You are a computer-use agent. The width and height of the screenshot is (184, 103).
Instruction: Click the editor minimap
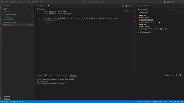coord(129,11)
